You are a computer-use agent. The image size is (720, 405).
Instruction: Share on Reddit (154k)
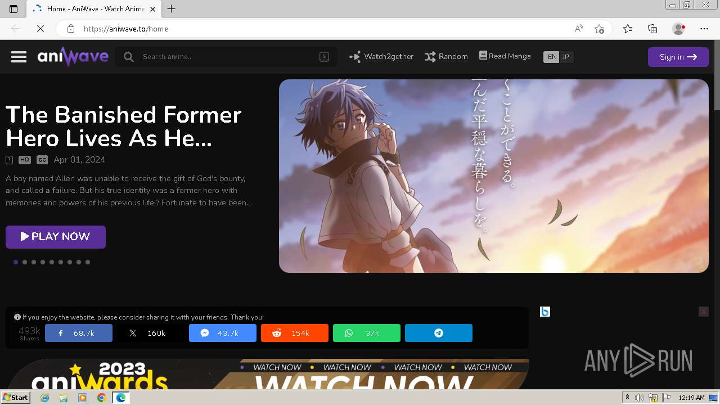295,333
